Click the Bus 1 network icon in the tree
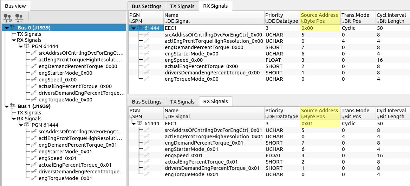 12,106
